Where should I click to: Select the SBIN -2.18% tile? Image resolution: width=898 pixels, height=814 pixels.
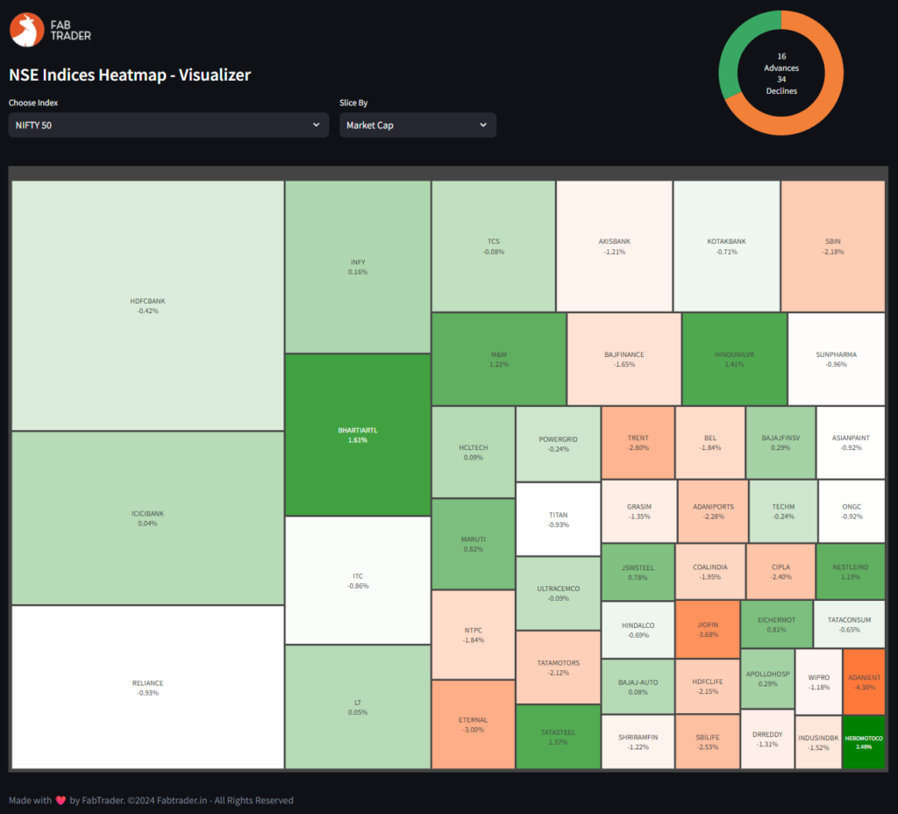point(833,246)
